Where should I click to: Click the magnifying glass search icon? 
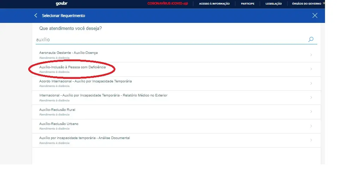(311, 39)
